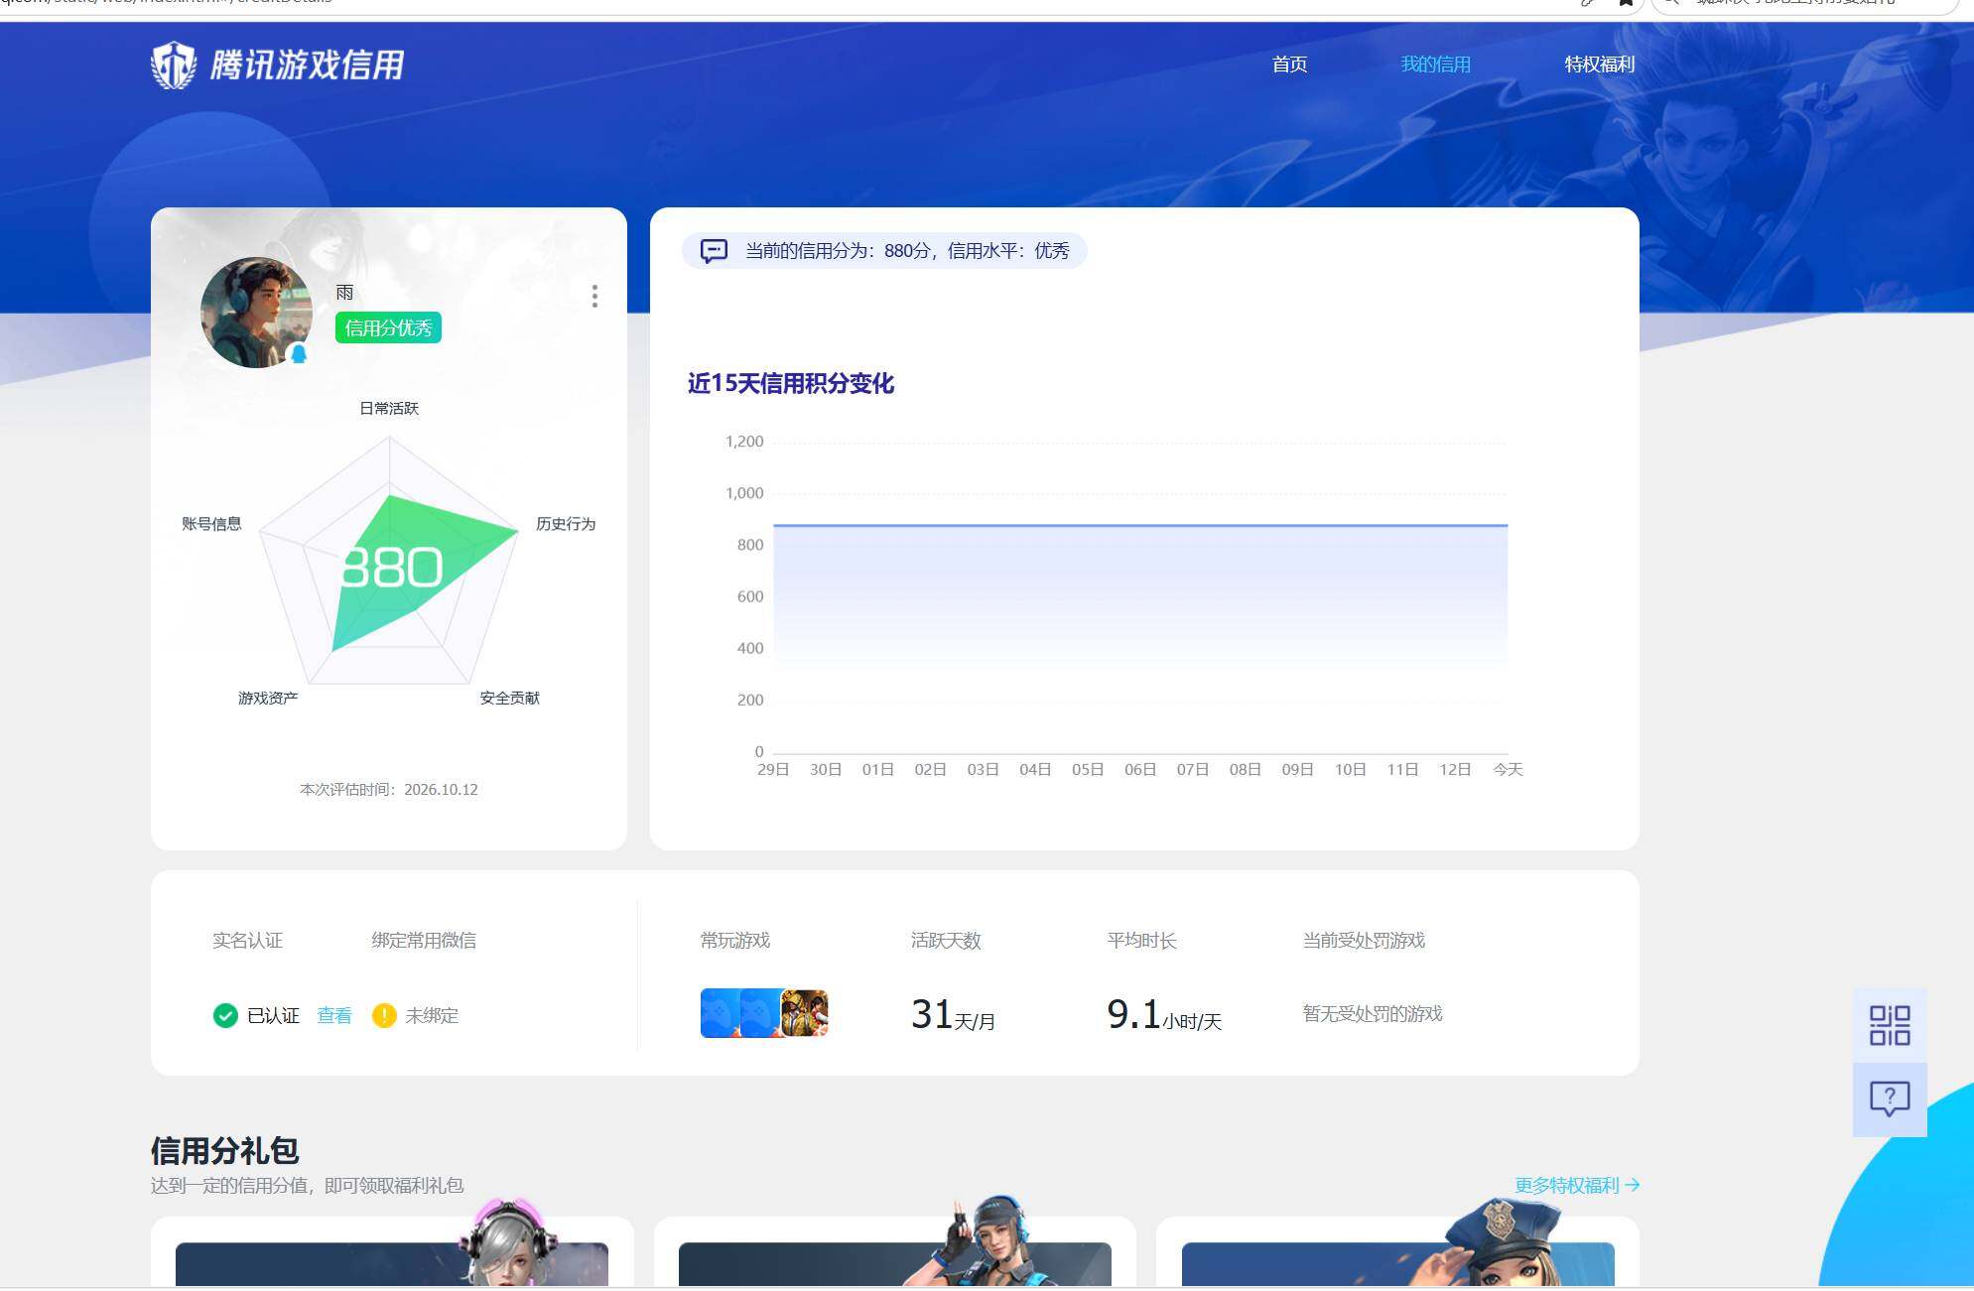Open the 特权福利 tab
This screenshot has height=1291, width=1974.
(x=1599, y=65)
